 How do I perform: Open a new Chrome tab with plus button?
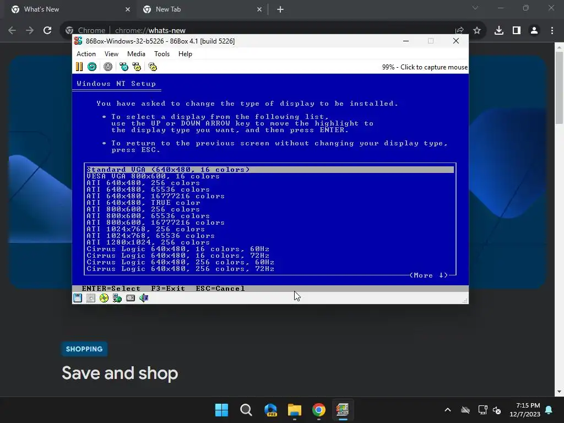[280, 10]
